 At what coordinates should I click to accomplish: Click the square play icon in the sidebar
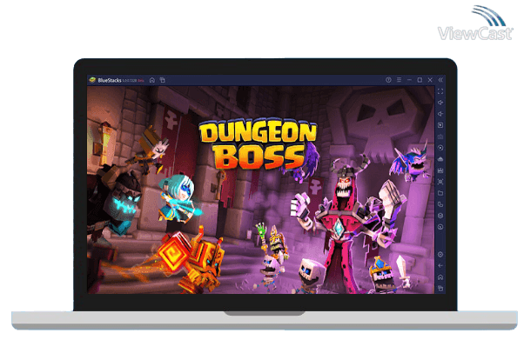(440, 125)
